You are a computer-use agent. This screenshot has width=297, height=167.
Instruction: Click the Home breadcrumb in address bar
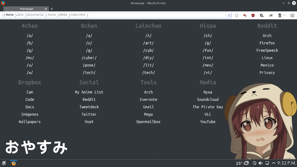click(x=9, y=15)
